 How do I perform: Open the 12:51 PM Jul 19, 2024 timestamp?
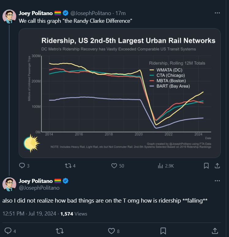click(30, 214)
